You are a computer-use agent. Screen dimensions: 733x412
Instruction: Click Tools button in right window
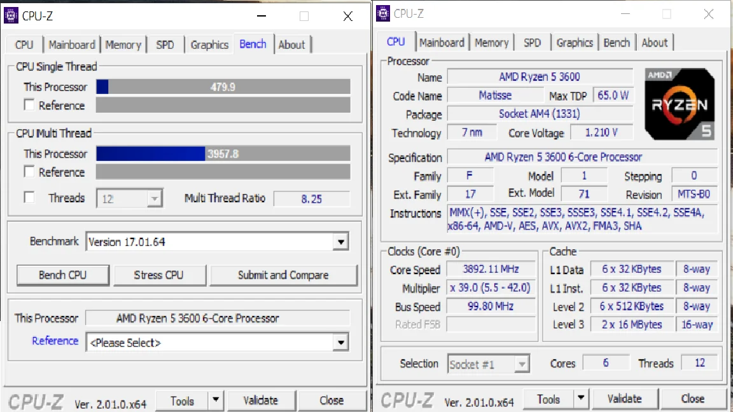pos(548,399)
